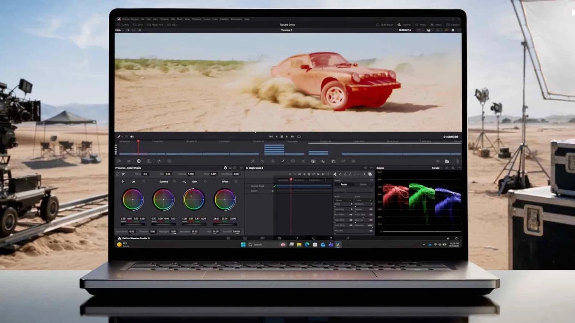Reset the Gamma wheel with its reset icon
Viewport: 575px width, 323px height.
[x=175, y=182]
